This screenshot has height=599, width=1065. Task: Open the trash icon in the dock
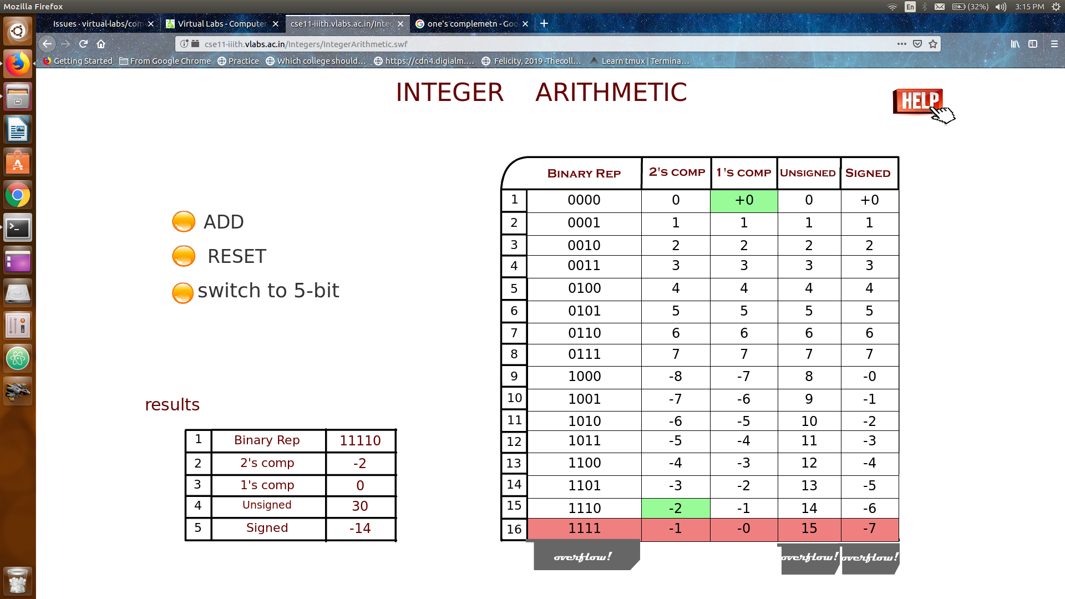click(18, 581)
